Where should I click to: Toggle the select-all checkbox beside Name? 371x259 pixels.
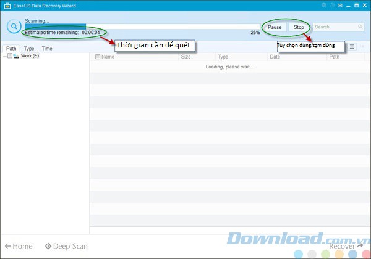[x=97, y=57]
